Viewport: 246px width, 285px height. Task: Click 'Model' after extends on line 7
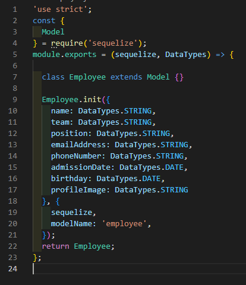tap(158, 77)
